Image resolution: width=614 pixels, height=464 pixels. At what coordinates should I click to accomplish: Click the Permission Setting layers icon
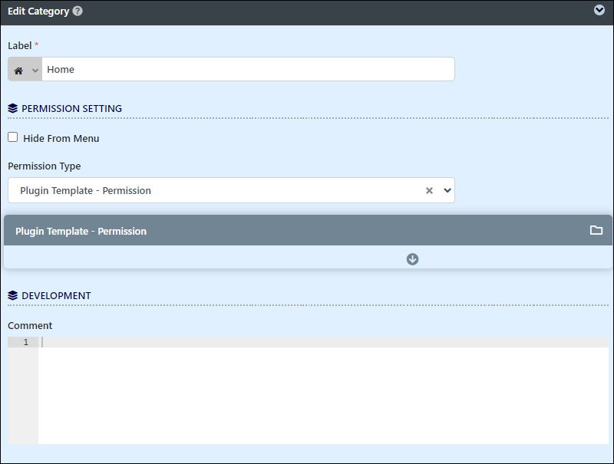click(12, 108)
